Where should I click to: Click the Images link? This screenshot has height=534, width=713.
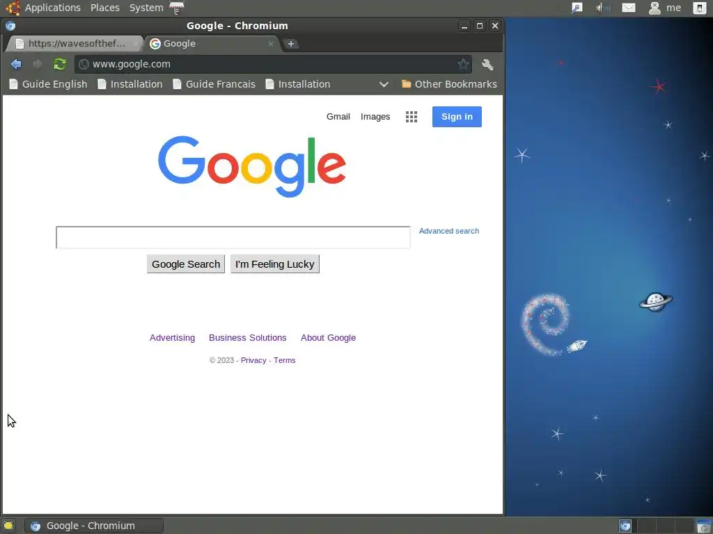[375, 117]
